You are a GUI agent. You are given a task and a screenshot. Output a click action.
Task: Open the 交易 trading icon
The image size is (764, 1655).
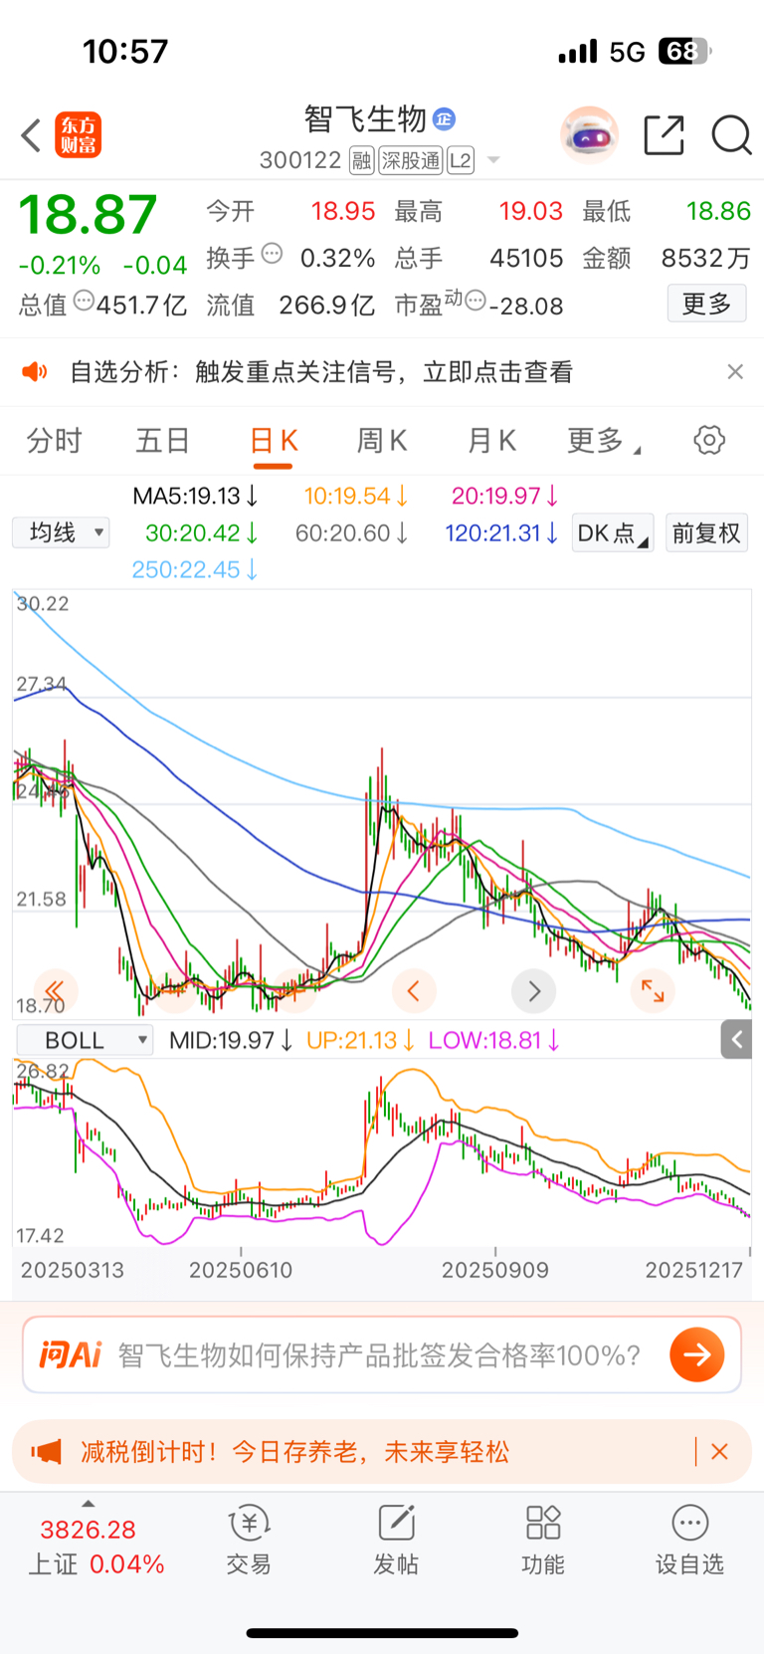(249, 1539)
